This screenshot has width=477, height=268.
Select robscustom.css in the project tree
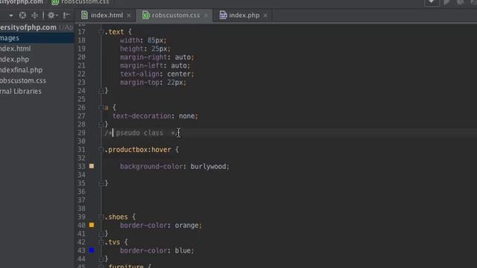23,80
